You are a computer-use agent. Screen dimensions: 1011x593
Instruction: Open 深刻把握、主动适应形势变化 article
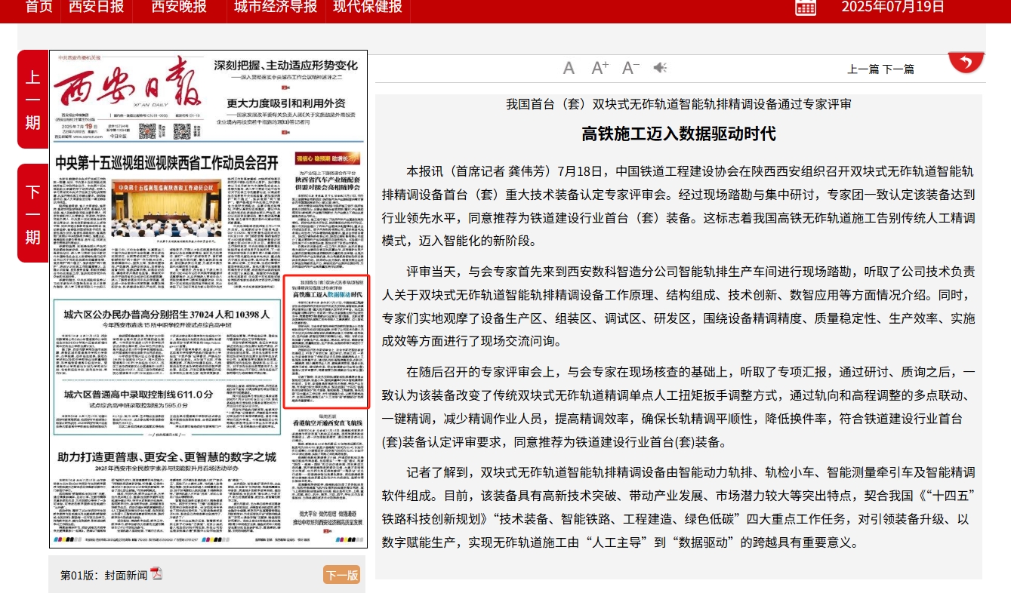(x=286, y=65)
